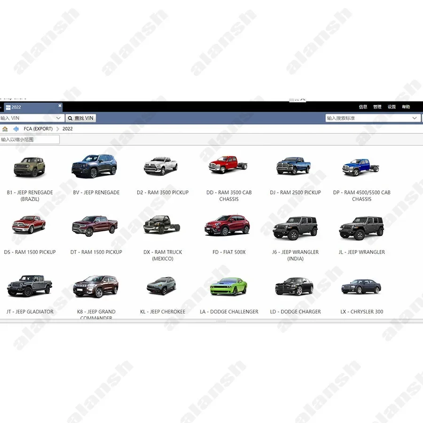Open the 输入 VIN dropdown arrow
The image size is (423, 423).
click(x=58, y=118)
